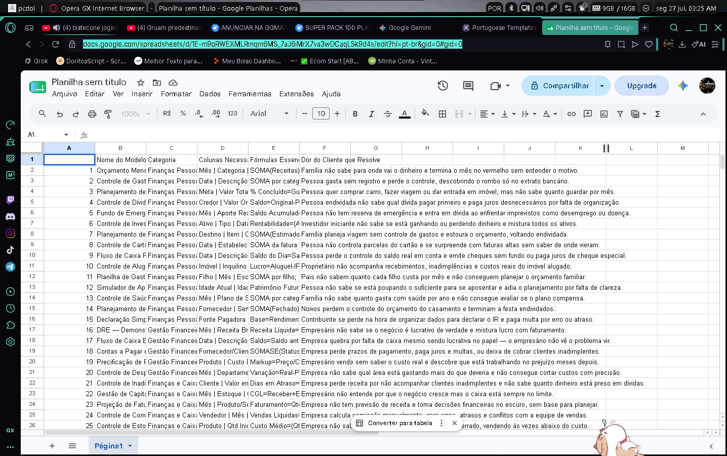Open the Página1 sheet tab menu

point(130,446)
